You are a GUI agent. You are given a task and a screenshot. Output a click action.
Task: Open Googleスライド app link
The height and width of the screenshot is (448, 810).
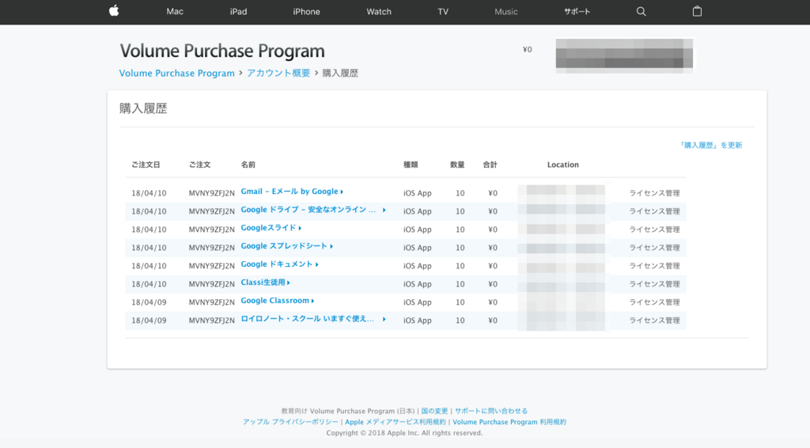tap(268, 228)
